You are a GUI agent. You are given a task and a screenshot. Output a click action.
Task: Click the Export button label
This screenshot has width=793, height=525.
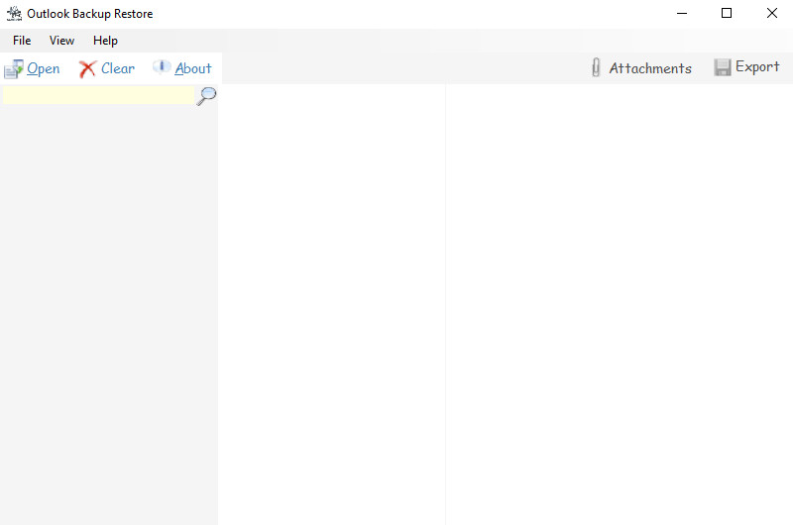pos(757,67)
